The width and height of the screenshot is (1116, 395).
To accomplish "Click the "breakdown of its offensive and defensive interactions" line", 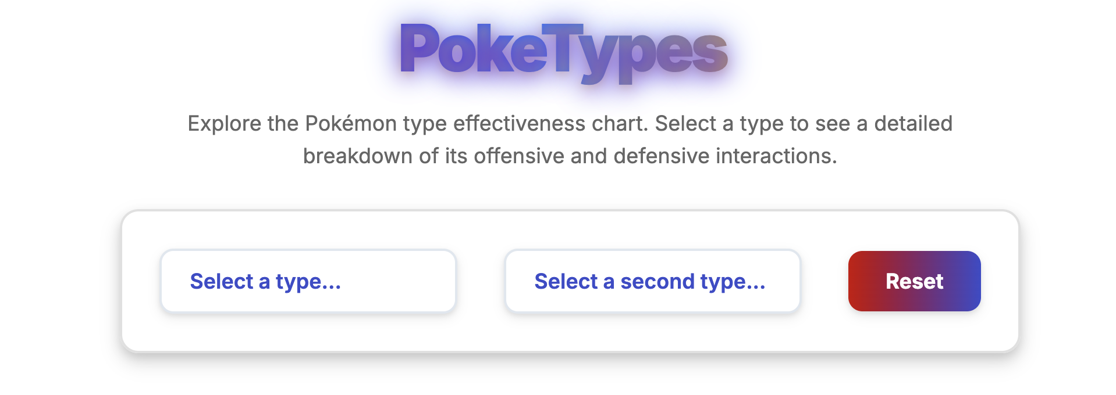I will tap(570, 156).
